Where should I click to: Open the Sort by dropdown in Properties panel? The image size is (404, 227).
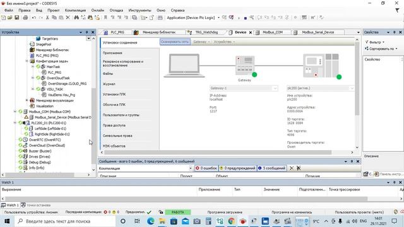[381, 49]
